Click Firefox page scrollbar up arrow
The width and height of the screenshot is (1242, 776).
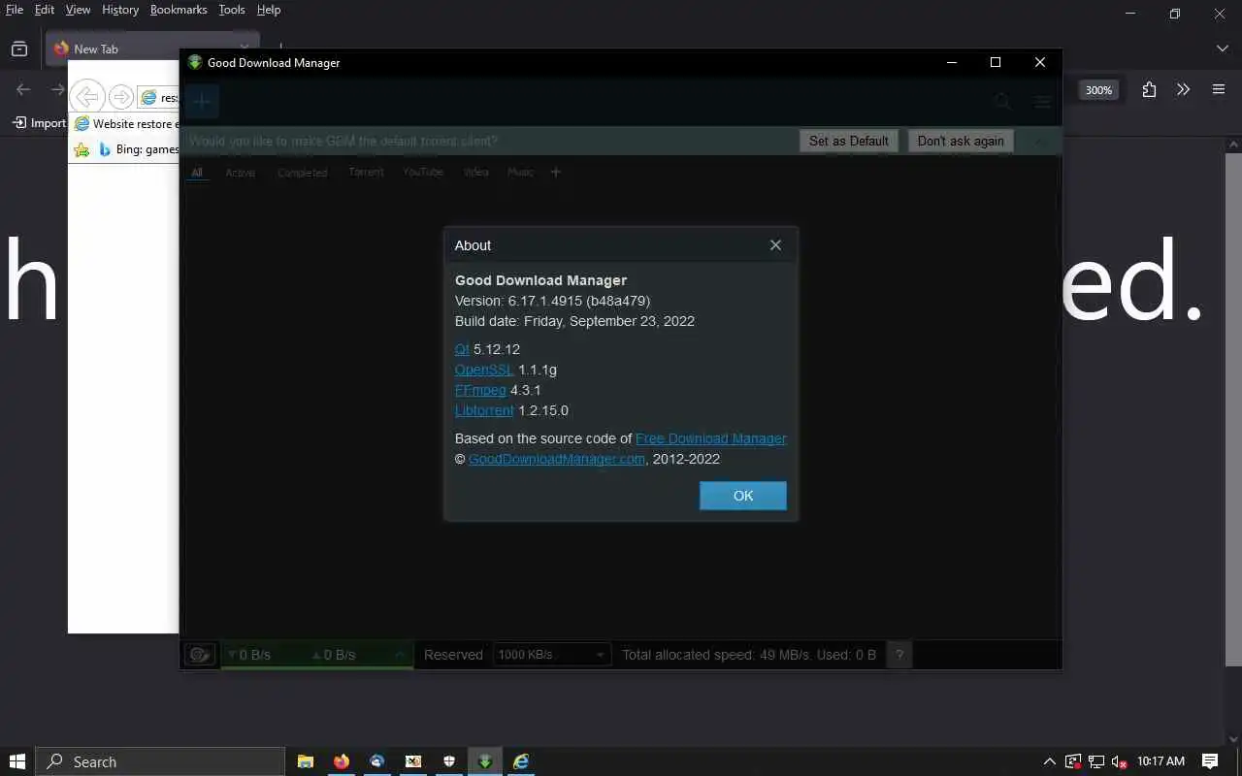pyautogui.click(x=1233, y=145)
